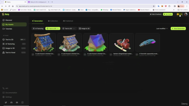Click the browser home button
189x106 pixels.
tap(13, 6)
